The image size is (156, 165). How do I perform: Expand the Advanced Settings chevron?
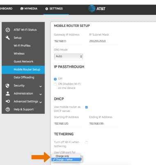(x=41, y=102)
